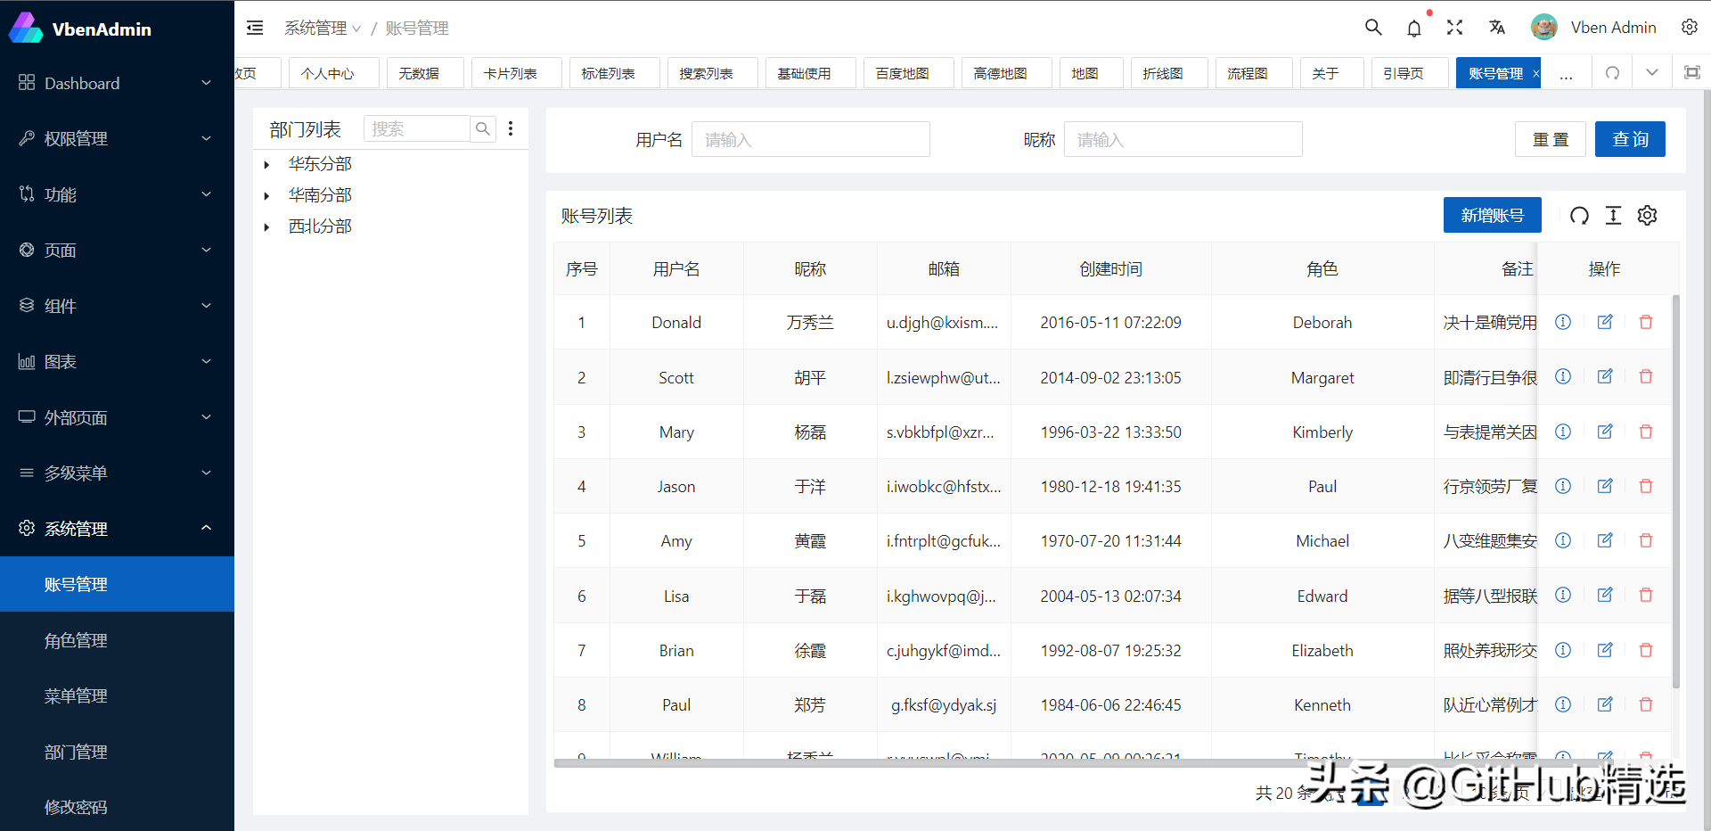Adjust table row density icon

[x=1613, y=215]
